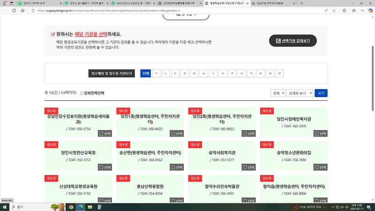Click the Windows Start button
The image size is (375, 211).
coord(5,207)
